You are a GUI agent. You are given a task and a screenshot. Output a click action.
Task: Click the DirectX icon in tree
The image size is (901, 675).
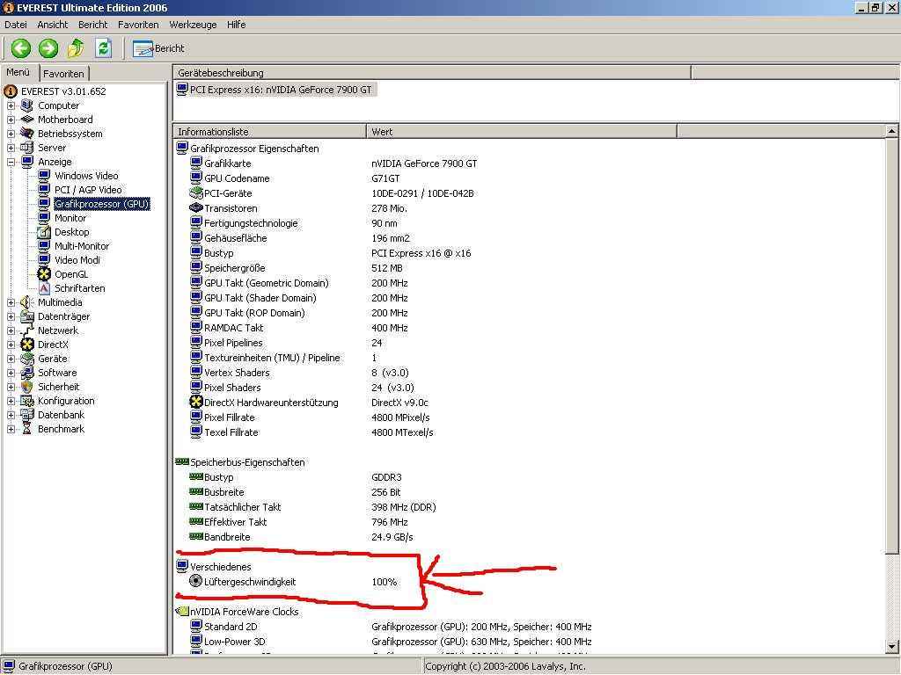coord(27,345)
